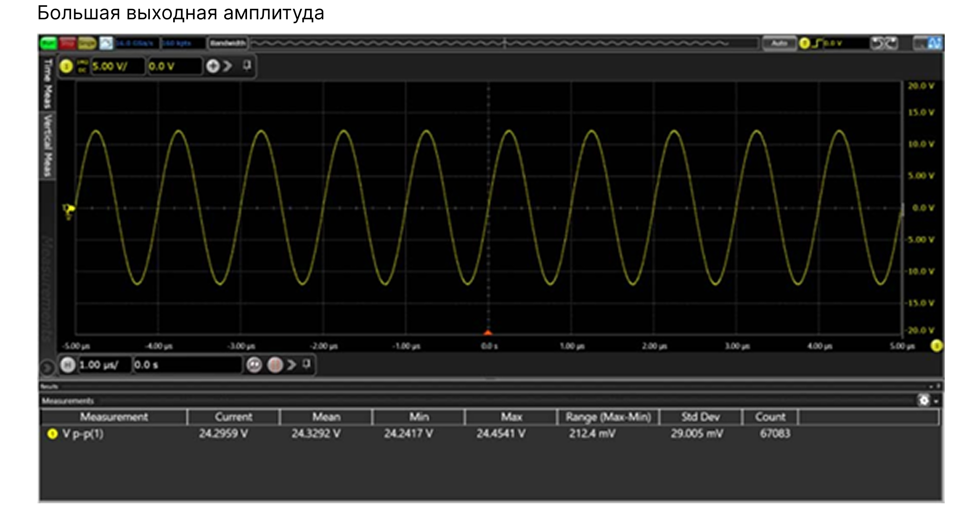Screen dimensions: 964x521
Task: Click the channel 1 pin icon
Action: (x=247, y=65)
